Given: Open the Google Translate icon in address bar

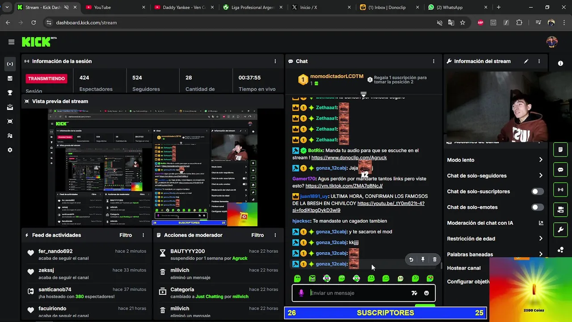Looking at the screenshot, I should click(x=451, y=22).
